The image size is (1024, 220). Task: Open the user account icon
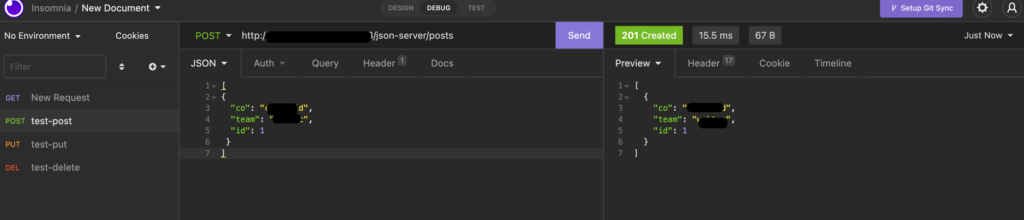click(x=1012, y=8)
